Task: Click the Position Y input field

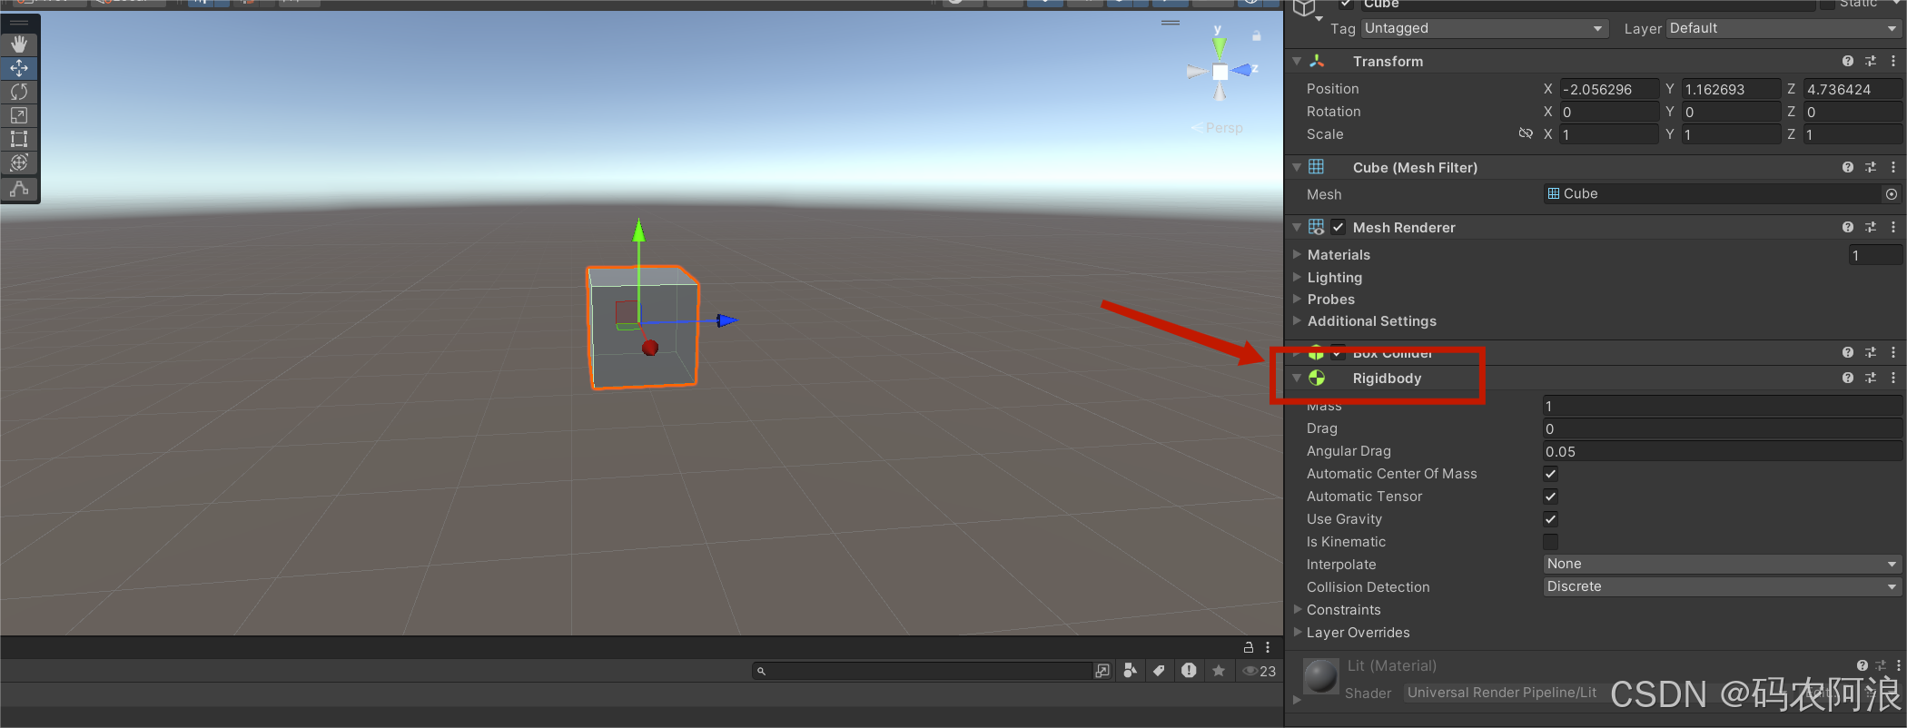Action: (1731, 89)
